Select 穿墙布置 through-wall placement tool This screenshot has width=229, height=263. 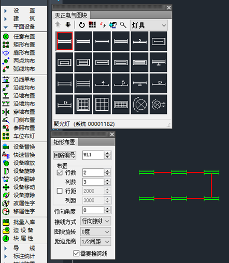19,112
